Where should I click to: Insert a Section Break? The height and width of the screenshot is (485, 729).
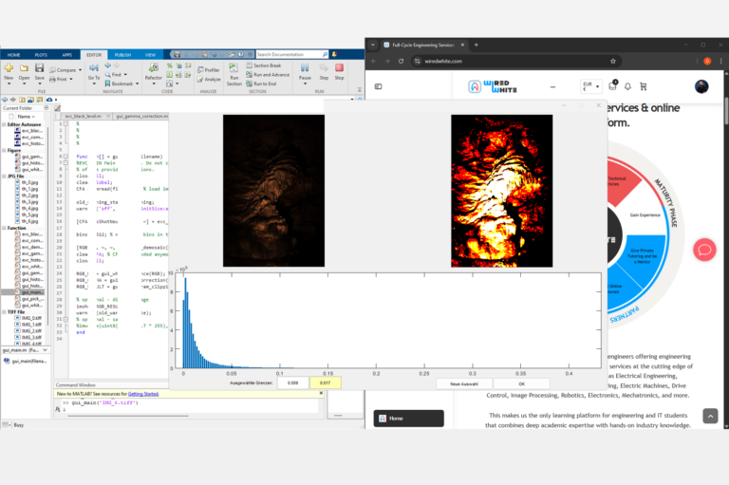263,65
